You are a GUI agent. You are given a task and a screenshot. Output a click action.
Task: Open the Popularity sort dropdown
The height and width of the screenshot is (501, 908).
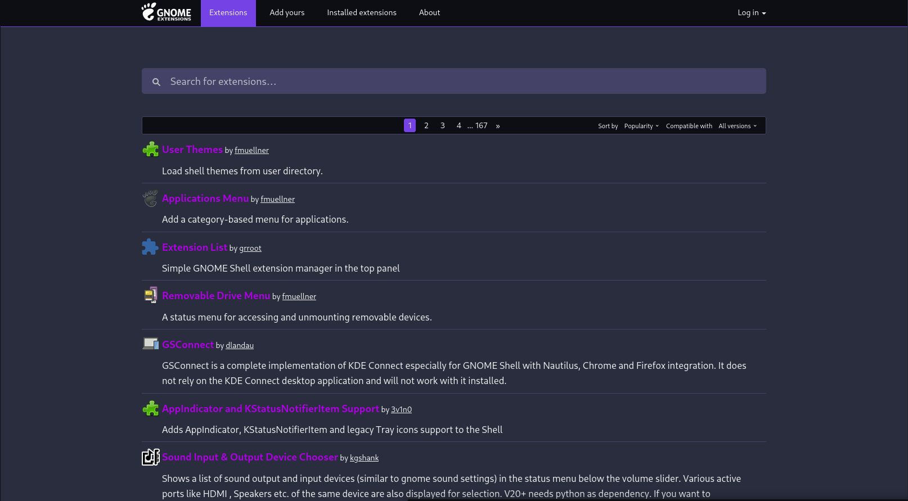pos(641,126)
